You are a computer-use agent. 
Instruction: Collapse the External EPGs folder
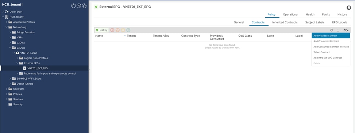(x=18, y=63)
